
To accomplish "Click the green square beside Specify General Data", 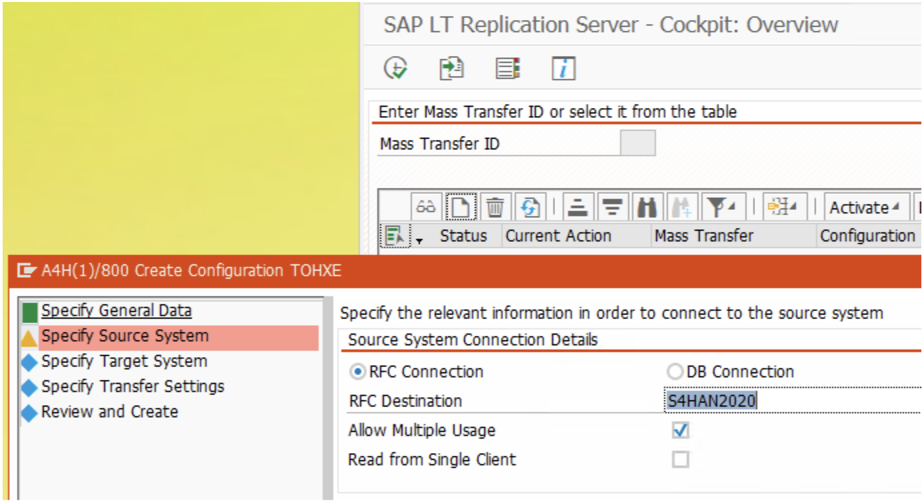I will click(x=29, y=312).
